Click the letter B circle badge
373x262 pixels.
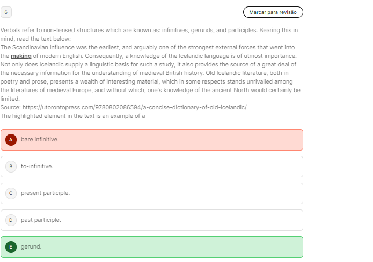(x=11, y=167)
